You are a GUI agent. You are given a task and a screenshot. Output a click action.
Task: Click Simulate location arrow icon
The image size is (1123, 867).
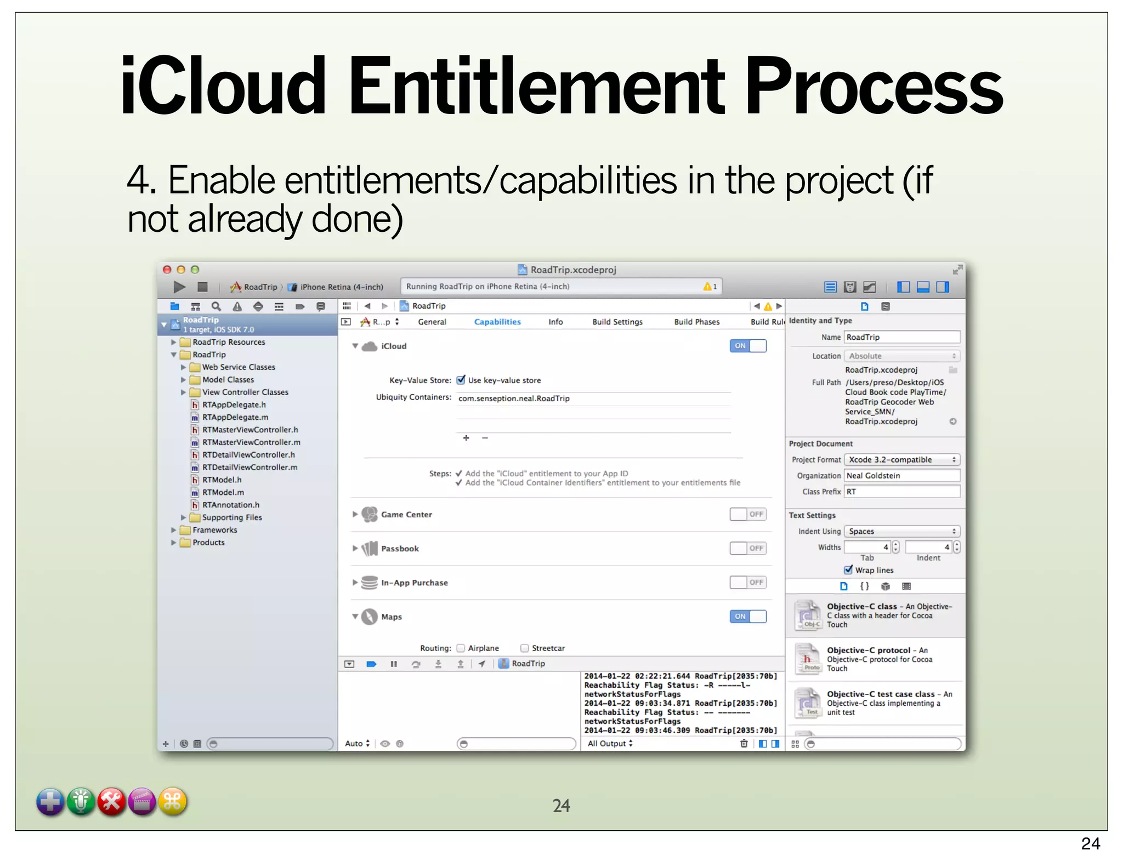(x=481, y=664)
